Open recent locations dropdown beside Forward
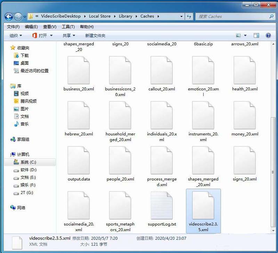The width and height of the screenshot is (278, 253). pyautogui.click(x=25, y=17)
